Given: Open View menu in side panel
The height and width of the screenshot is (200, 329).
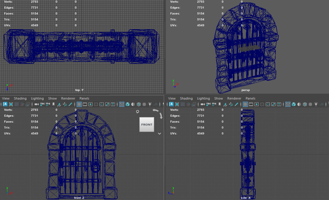Looking at the screenshot, I should 172,98.
